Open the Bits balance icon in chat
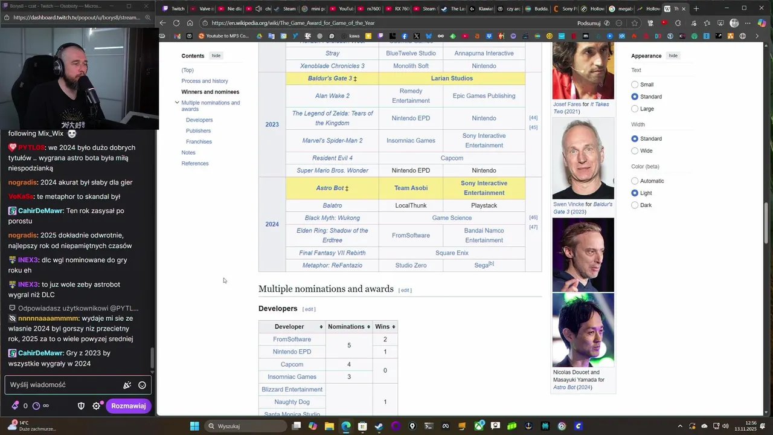 [x=14, y=406]
